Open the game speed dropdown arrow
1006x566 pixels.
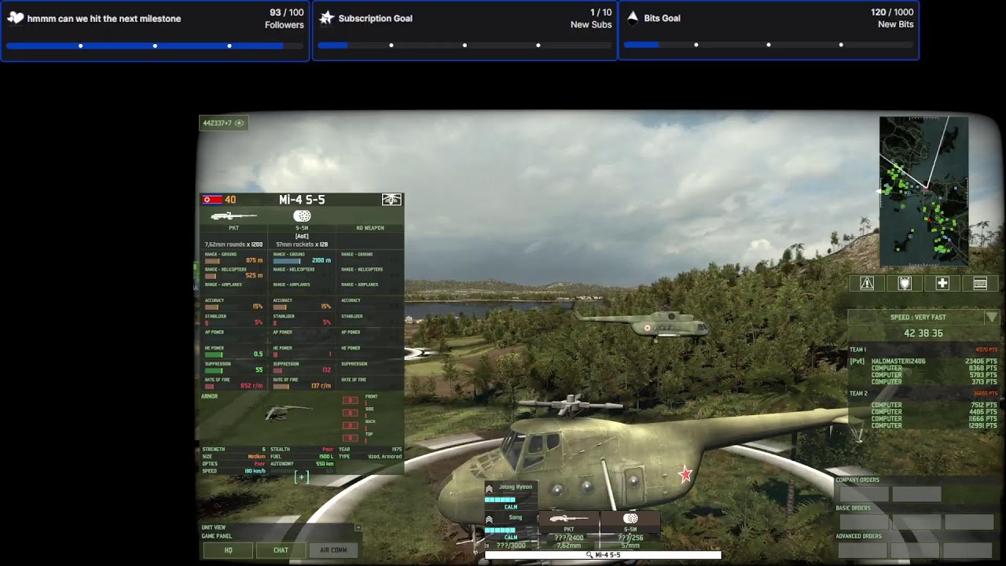tap(991, 318)
